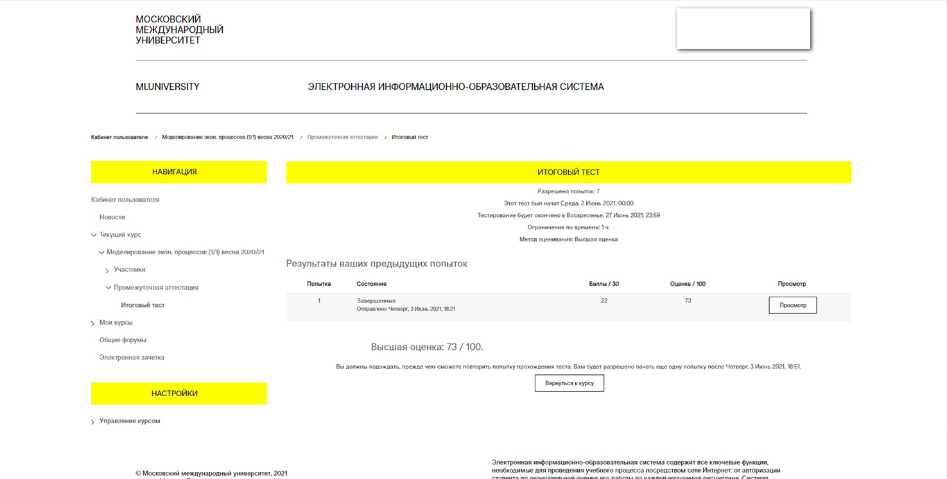Open Промежуточная аттестация in sidebar tree
Screen dimensions: 947x479
(156, 288)
